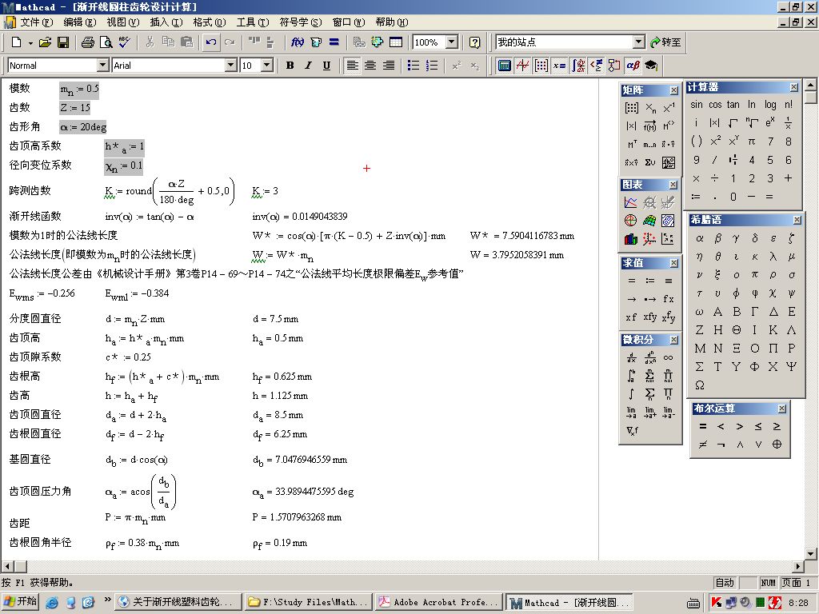
Task: Insert capital Omega from Greek palette
Action: (x=699, y=385)
